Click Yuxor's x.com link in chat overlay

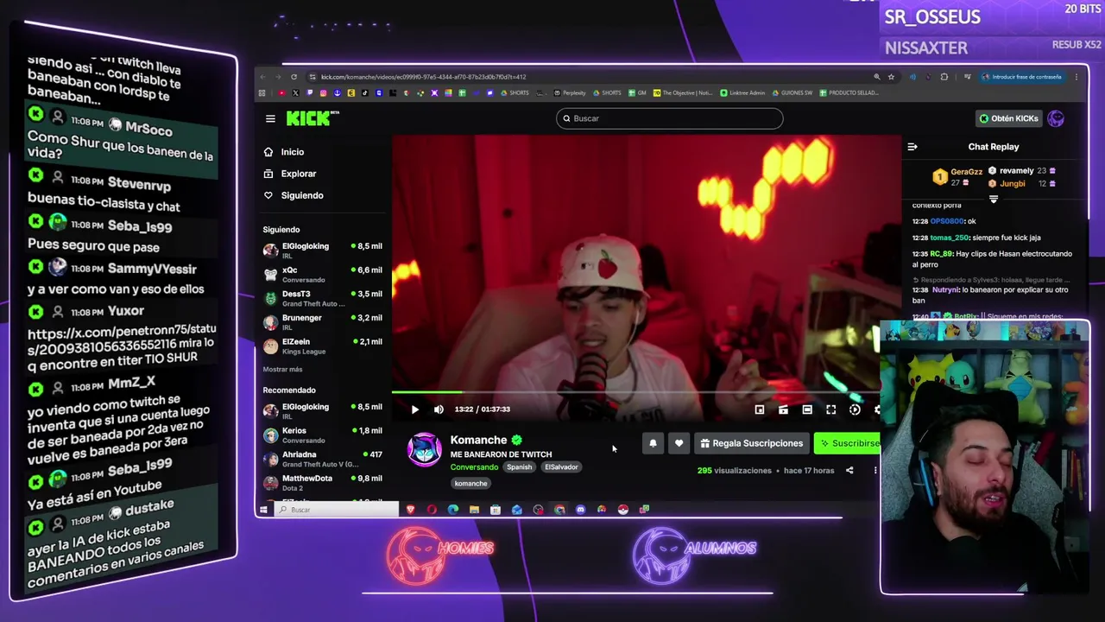121,344
